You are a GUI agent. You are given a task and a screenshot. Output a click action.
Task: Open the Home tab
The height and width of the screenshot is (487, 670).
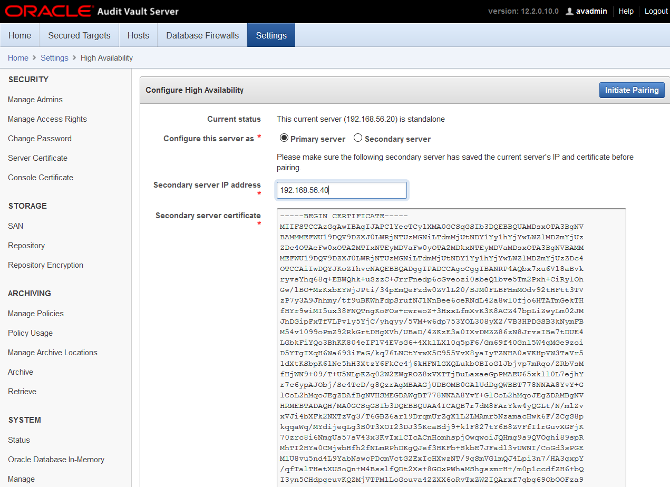point(20,35)
